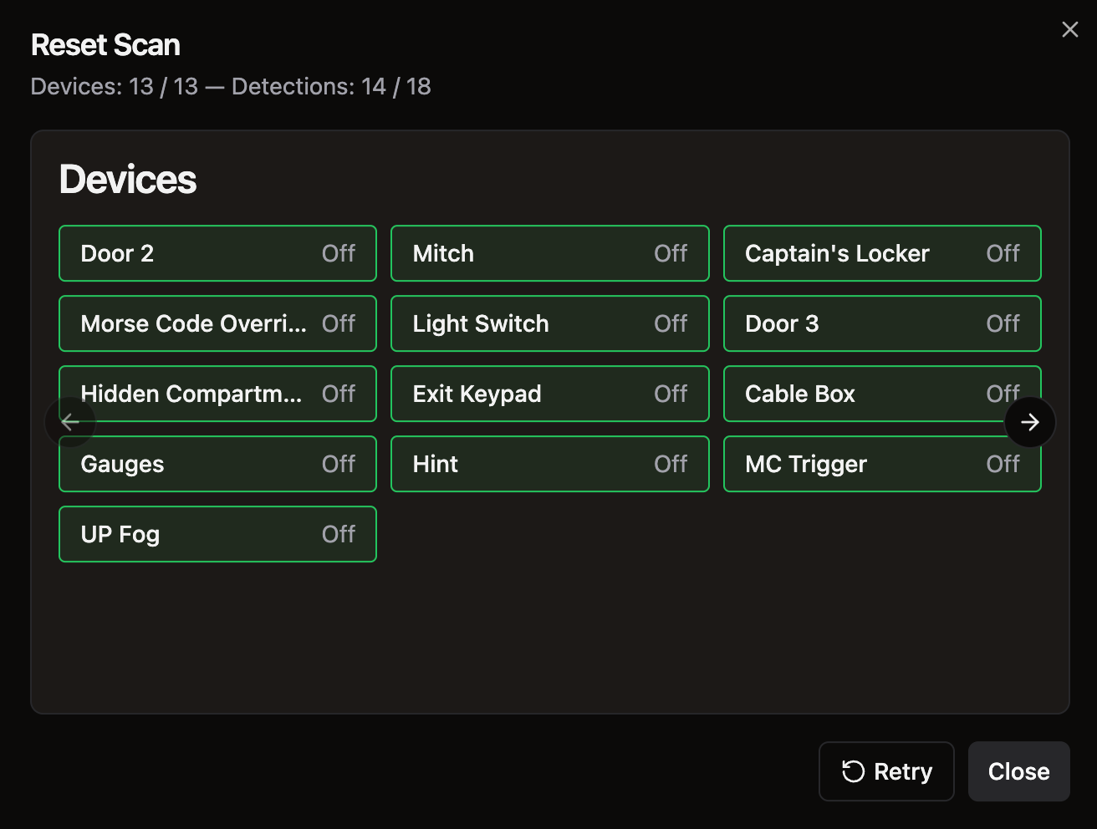Toggle Morse Code Override Off status
Screen dimensions: 1097x829
point(339,323)
